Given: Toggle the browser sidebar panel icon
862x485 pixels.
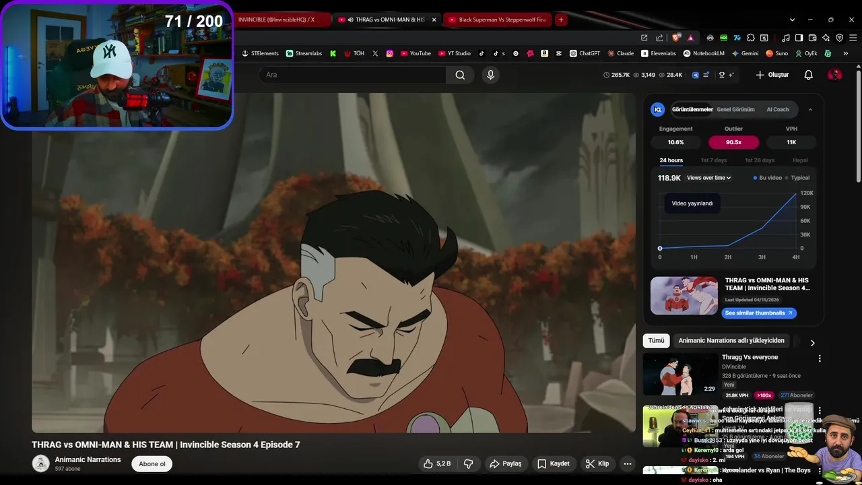Looking at the screenshot, I should 799,38.
